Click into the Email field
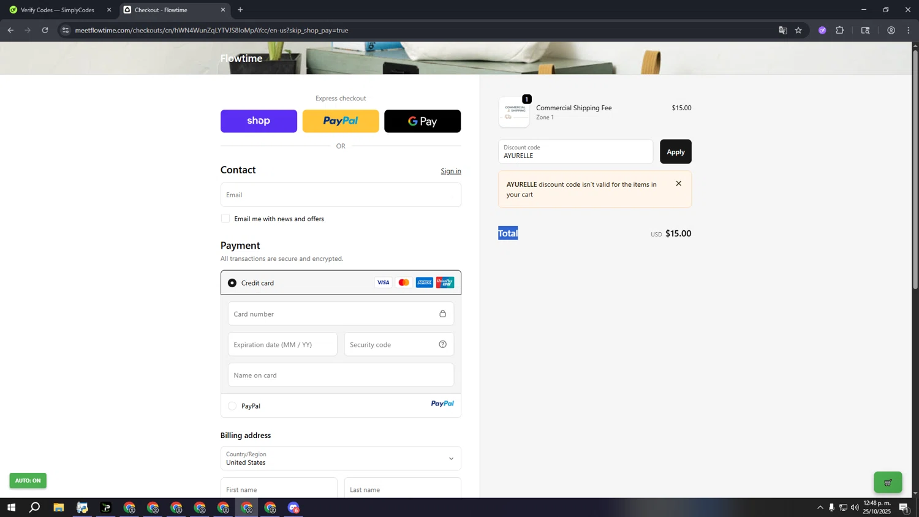This screenshot has width=919, height=517. pyautogui.click(x=341, y=195)
